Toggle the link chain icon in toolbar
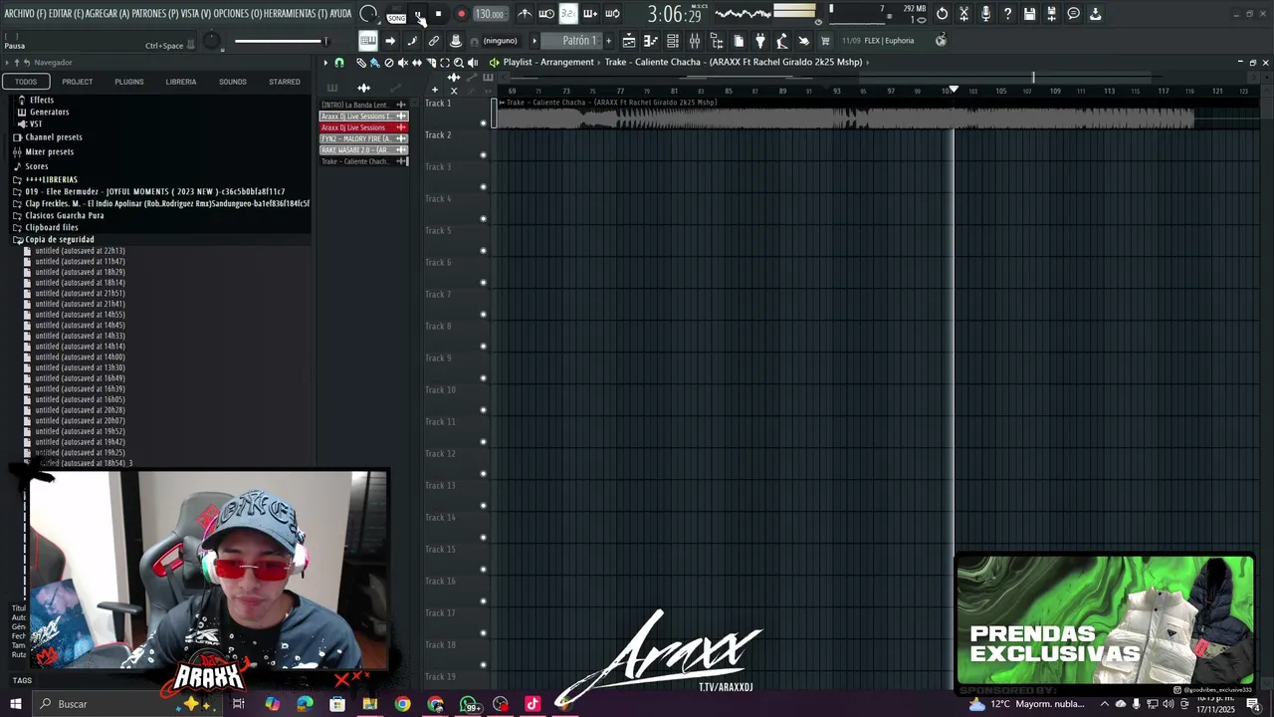1274x717 pixels. (x=434, y=41)
